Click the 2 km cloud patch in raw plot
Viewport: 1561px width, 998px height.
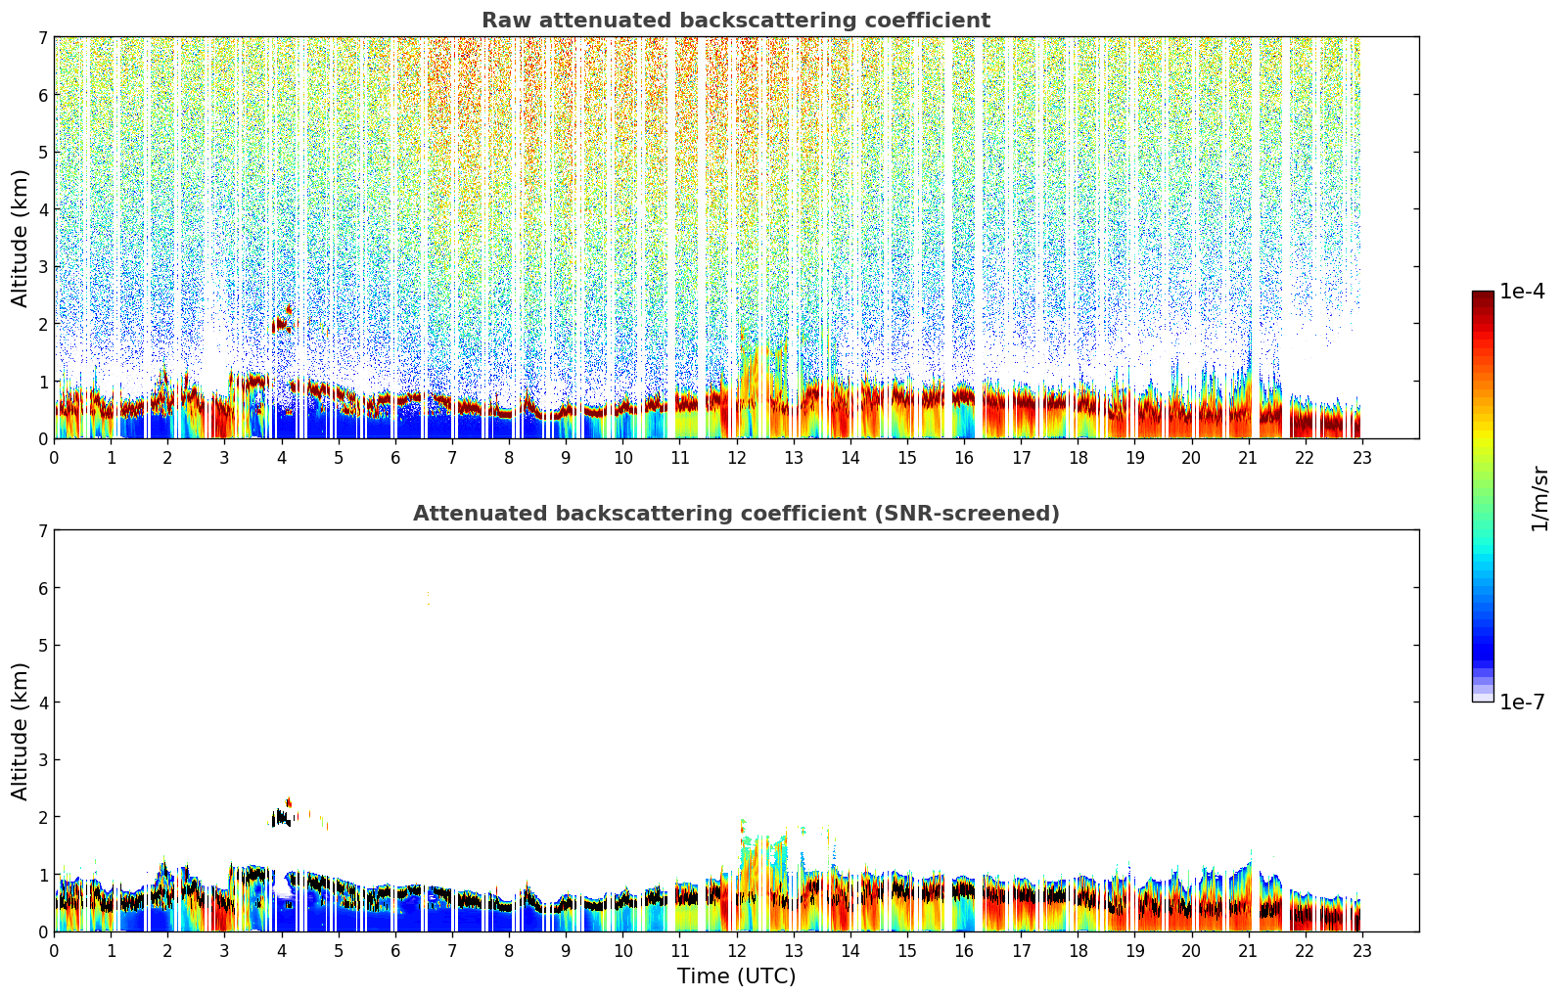(x=283, y=322)
